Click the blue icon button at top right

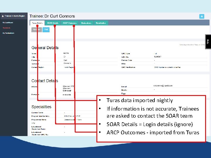(202, 16)
